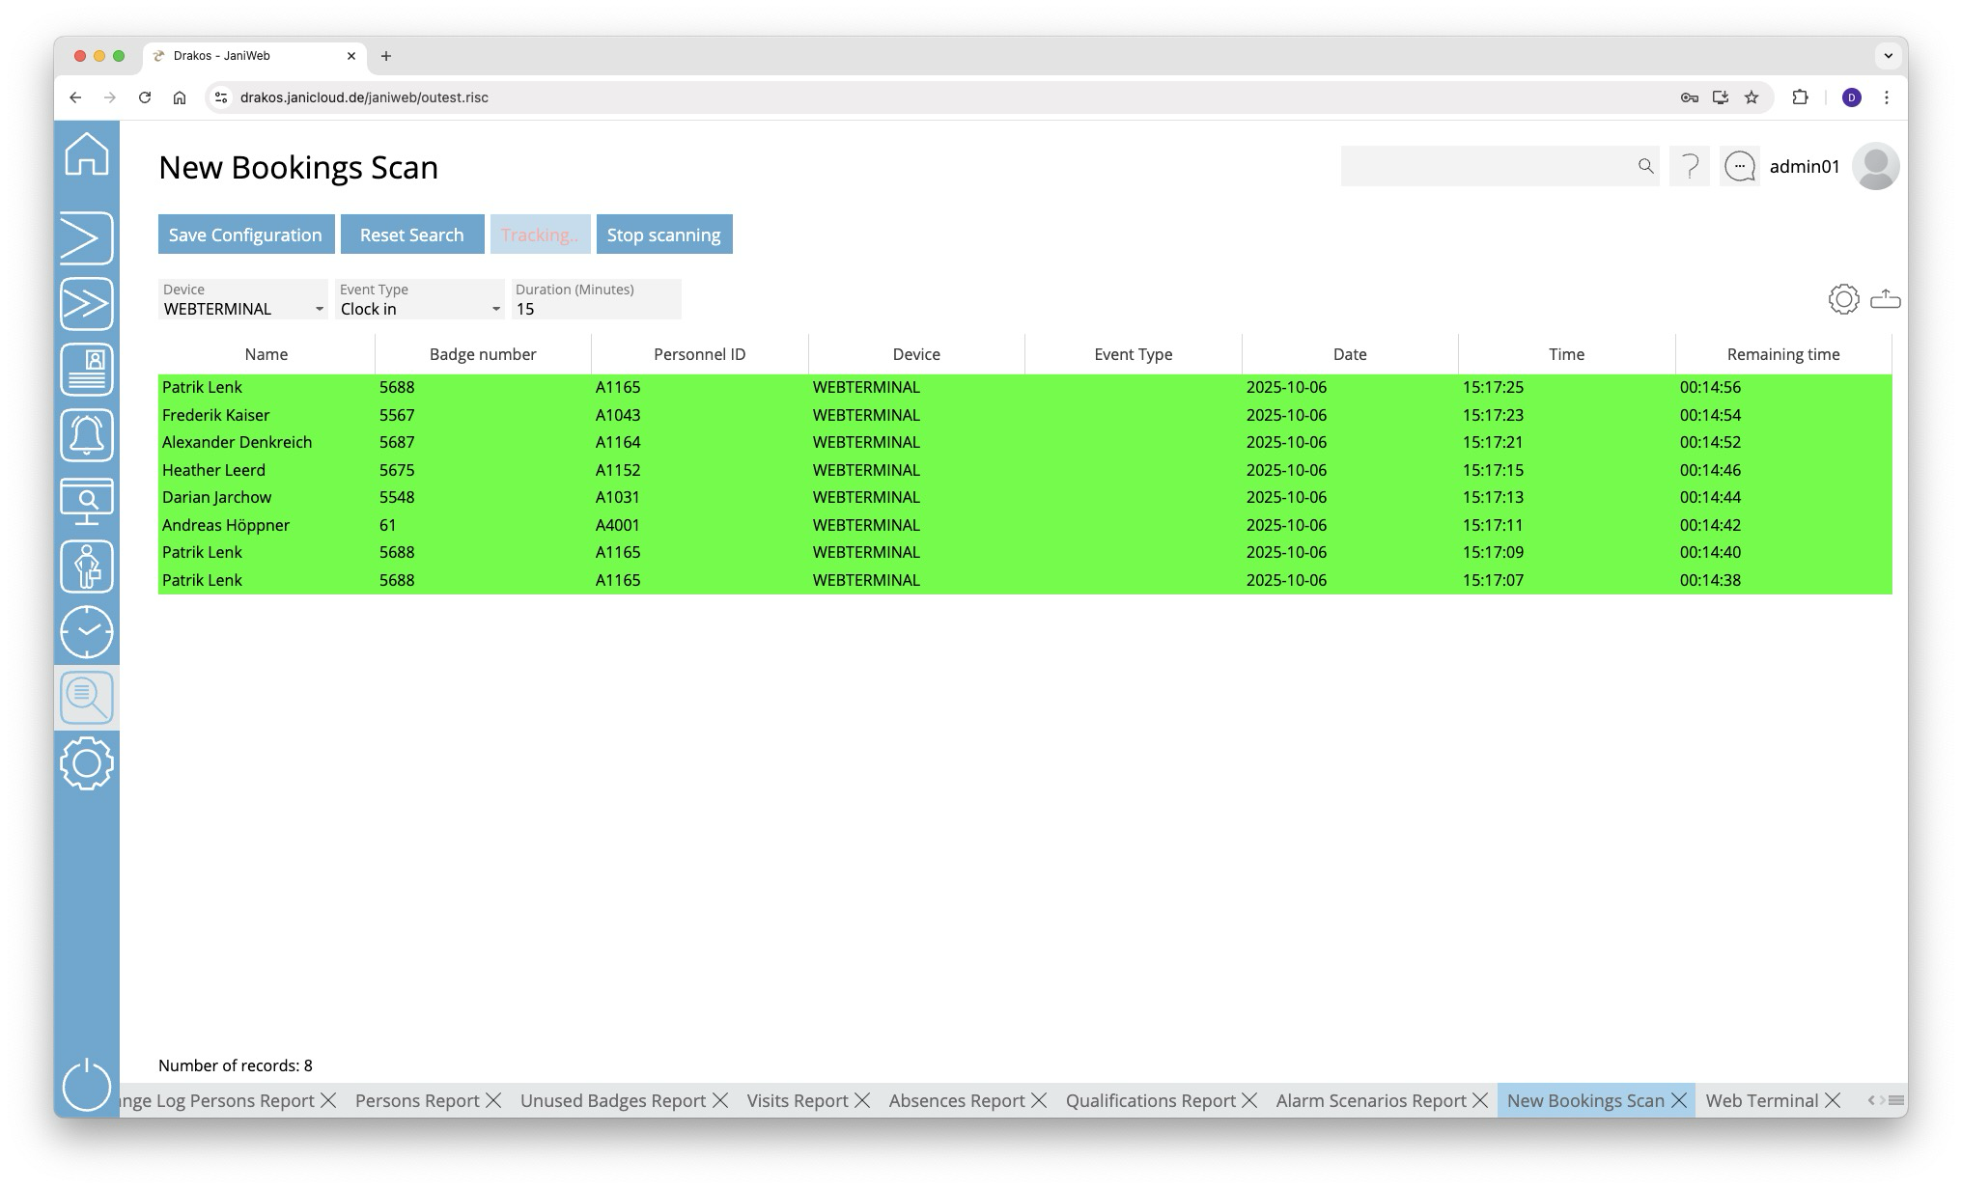Screen dimensions: 1962x1189
Task: Close the Alarm Scenarios Report tab
Action: tap(1480, 1100)
